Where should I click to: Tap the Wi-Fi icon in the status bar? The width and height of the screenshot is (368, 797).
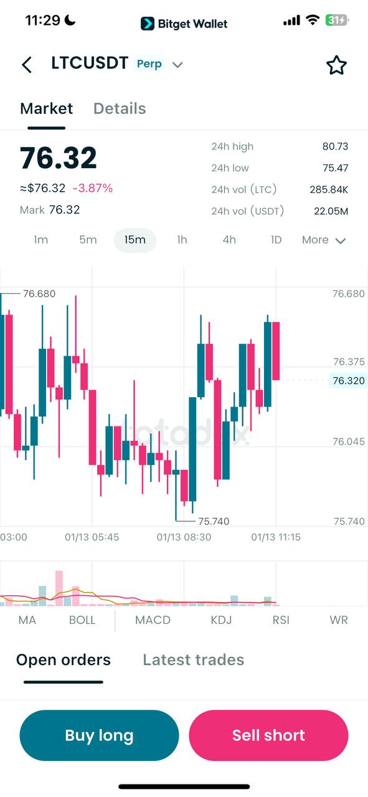coord(313,19)
